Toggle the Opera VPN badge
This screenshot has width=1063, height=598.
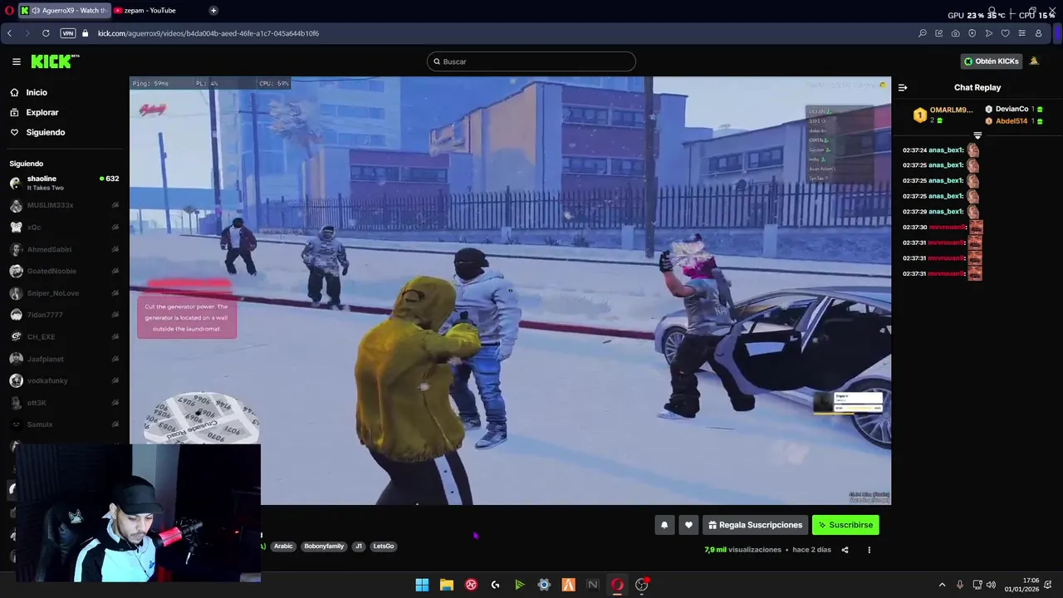[67, 33]
